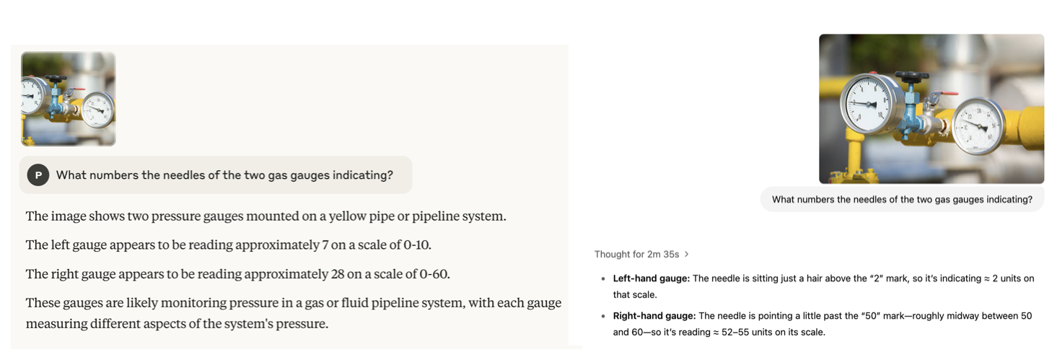The width and height of the screenshot is (1052, 352).
Task: Select the left chat's user question bubble
Action: pyautogui.click(x=216, y=175)
